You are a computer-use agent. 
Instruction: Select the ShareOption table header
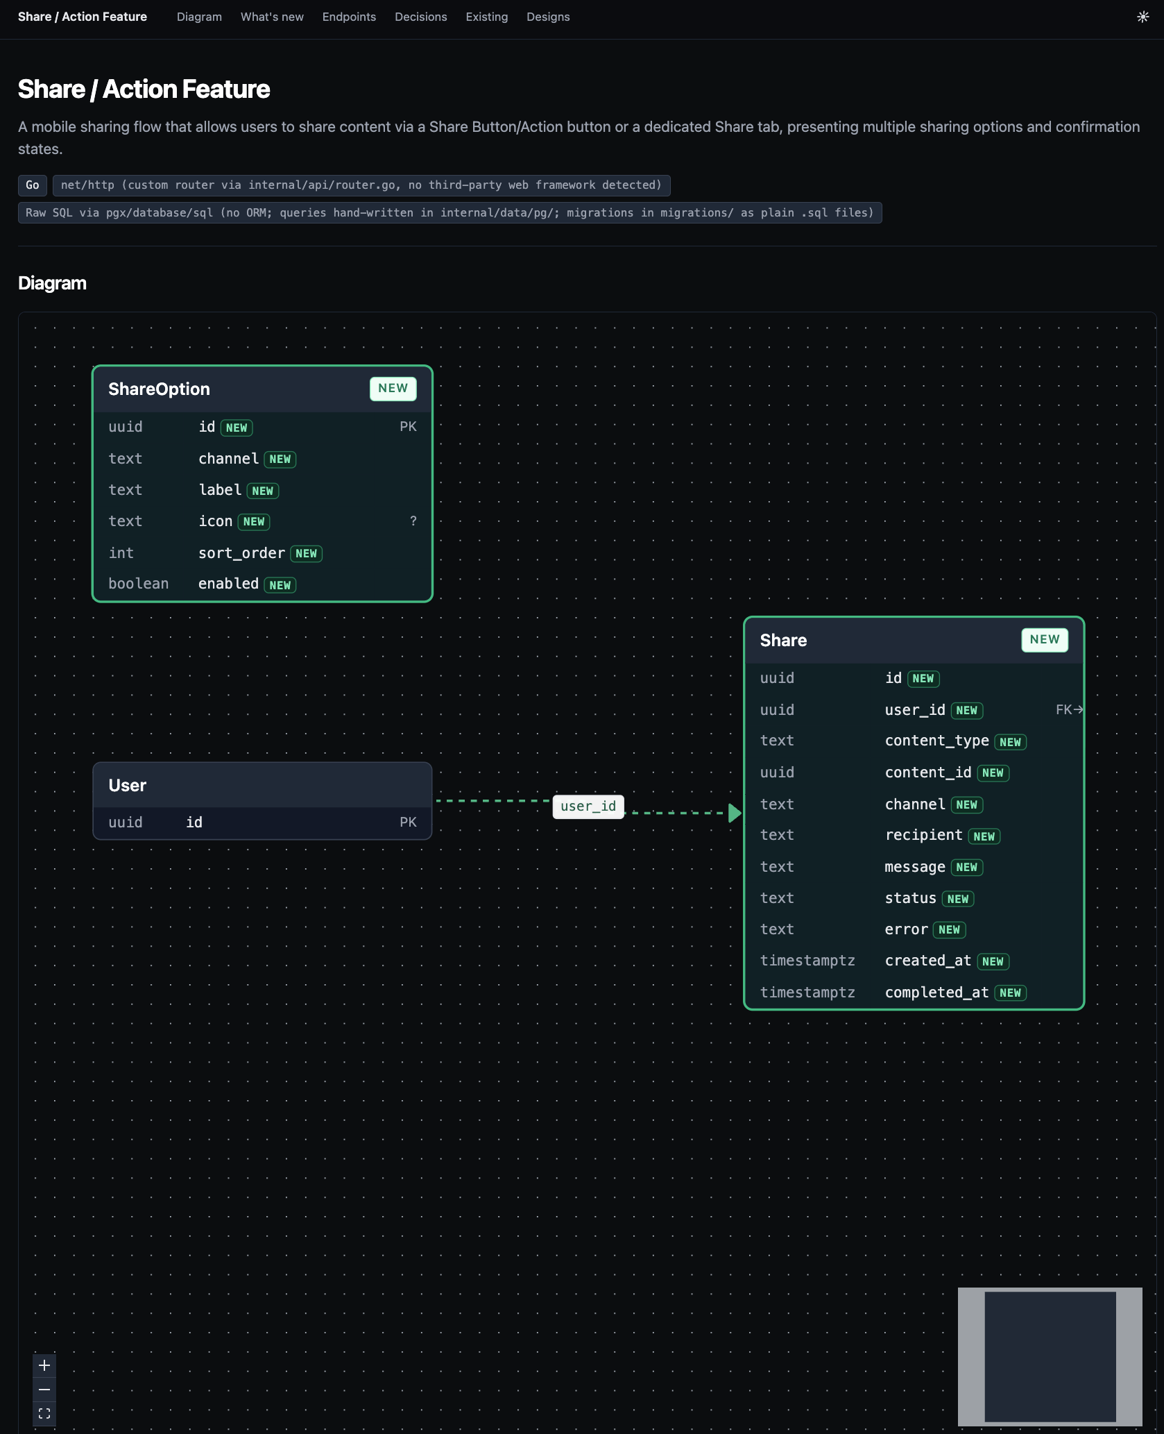(x=262, y=389)
